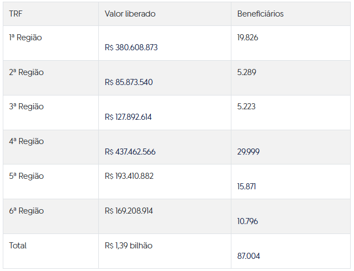Select the 5.289 beneficiaries cell
354x271 pixels.
tap(246, 72)
